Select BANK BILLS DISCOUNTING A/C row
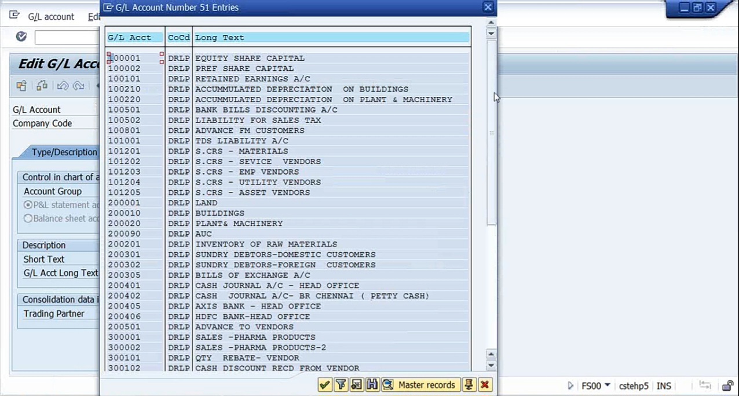Screen dimensions: 739x396 tap(288, 110)
